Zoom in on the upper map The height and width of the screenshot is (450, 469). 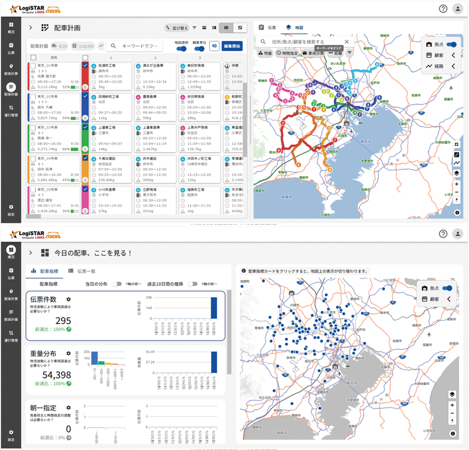coord(457,184)
